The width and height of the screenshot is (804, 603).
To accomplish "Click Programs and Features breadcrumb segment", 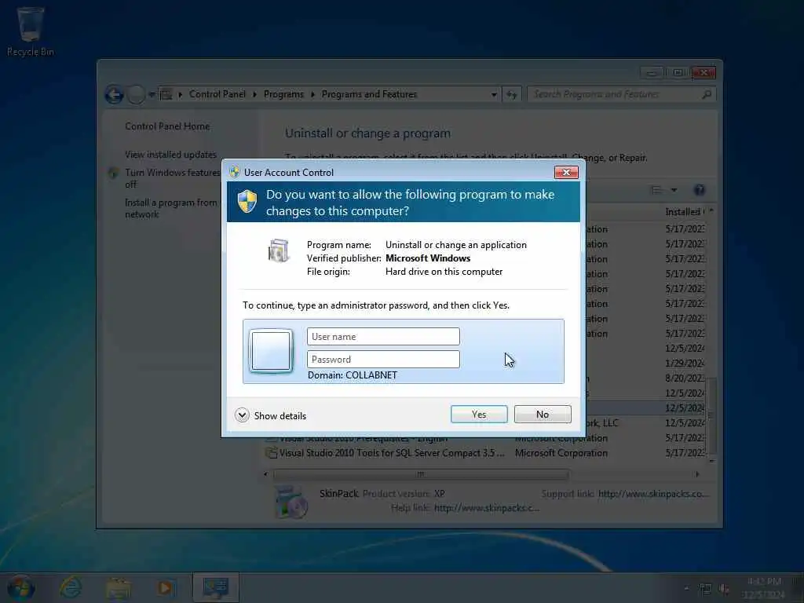I will click(369, 94).
